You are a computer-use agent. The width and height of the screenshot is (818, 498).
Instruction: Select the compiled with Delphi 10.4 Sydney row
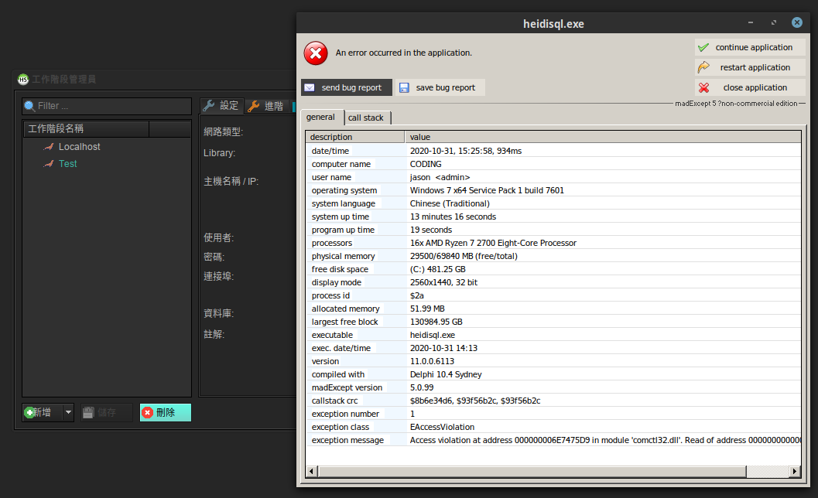553,374
